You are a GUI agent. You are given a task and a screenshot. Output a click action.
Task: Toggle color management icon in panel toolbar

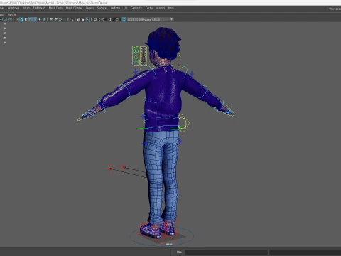pos(124,19)
